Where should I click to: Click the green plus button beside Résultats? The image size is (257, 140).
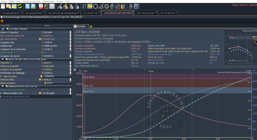[x=91, y=26]
